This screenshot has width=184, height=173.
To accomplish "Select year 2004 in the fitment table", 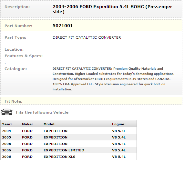I will pyautogui.click(x=6, y=131).
